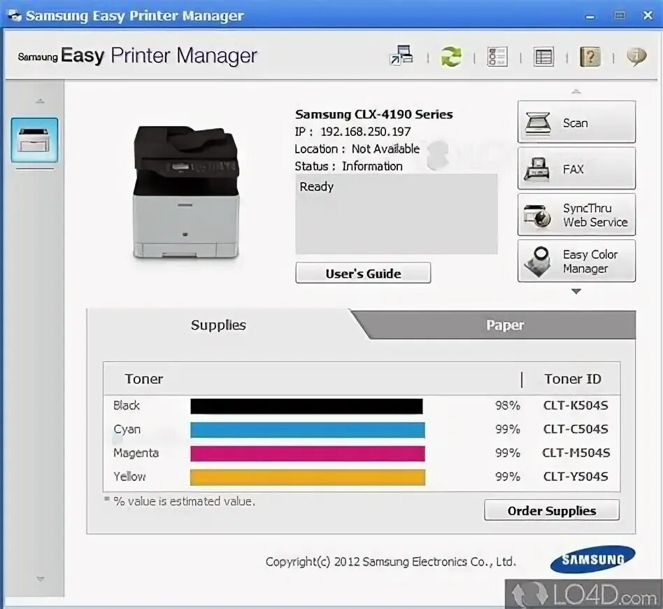The width and height of the screenshot is (663, 609).
Task: Open Easy Color Manager
Action: [x=576, y=260]
